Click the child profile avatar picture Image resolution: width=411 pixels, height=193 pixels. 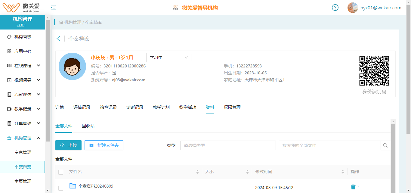point(72,67)
